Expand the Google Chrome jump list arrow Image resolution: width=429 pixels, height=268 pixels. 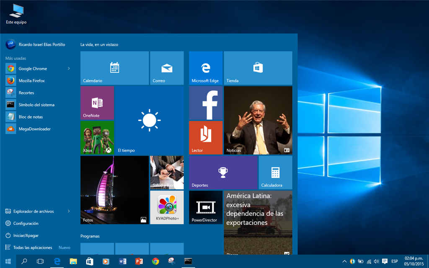[69, 69]
